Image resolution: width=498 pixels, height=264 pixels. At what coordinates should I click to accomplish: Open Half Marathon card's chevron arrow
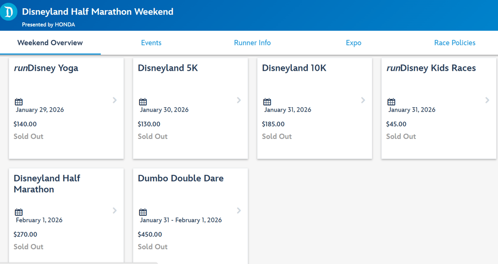click(115, 210)
